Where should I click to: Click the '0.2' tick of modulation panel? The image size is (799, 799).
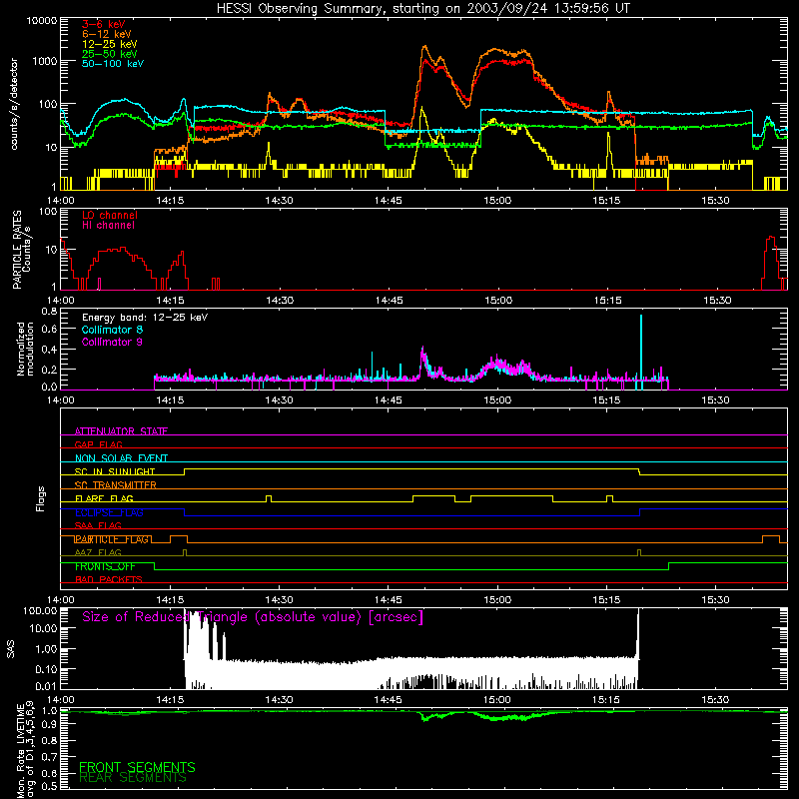coord(49,369)
